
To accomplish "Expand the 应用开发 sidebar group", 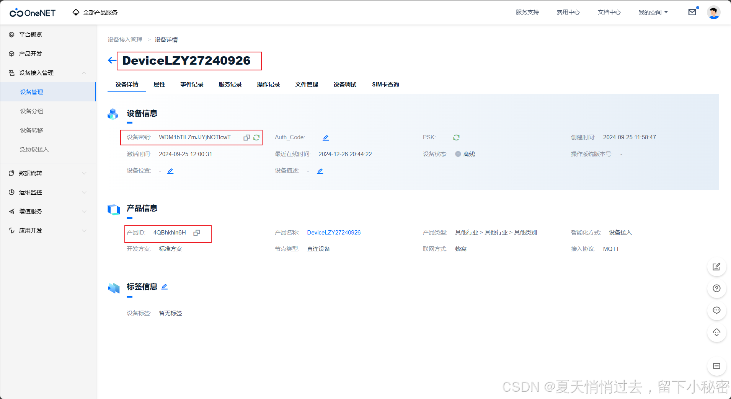I will [x=48, y=230].
